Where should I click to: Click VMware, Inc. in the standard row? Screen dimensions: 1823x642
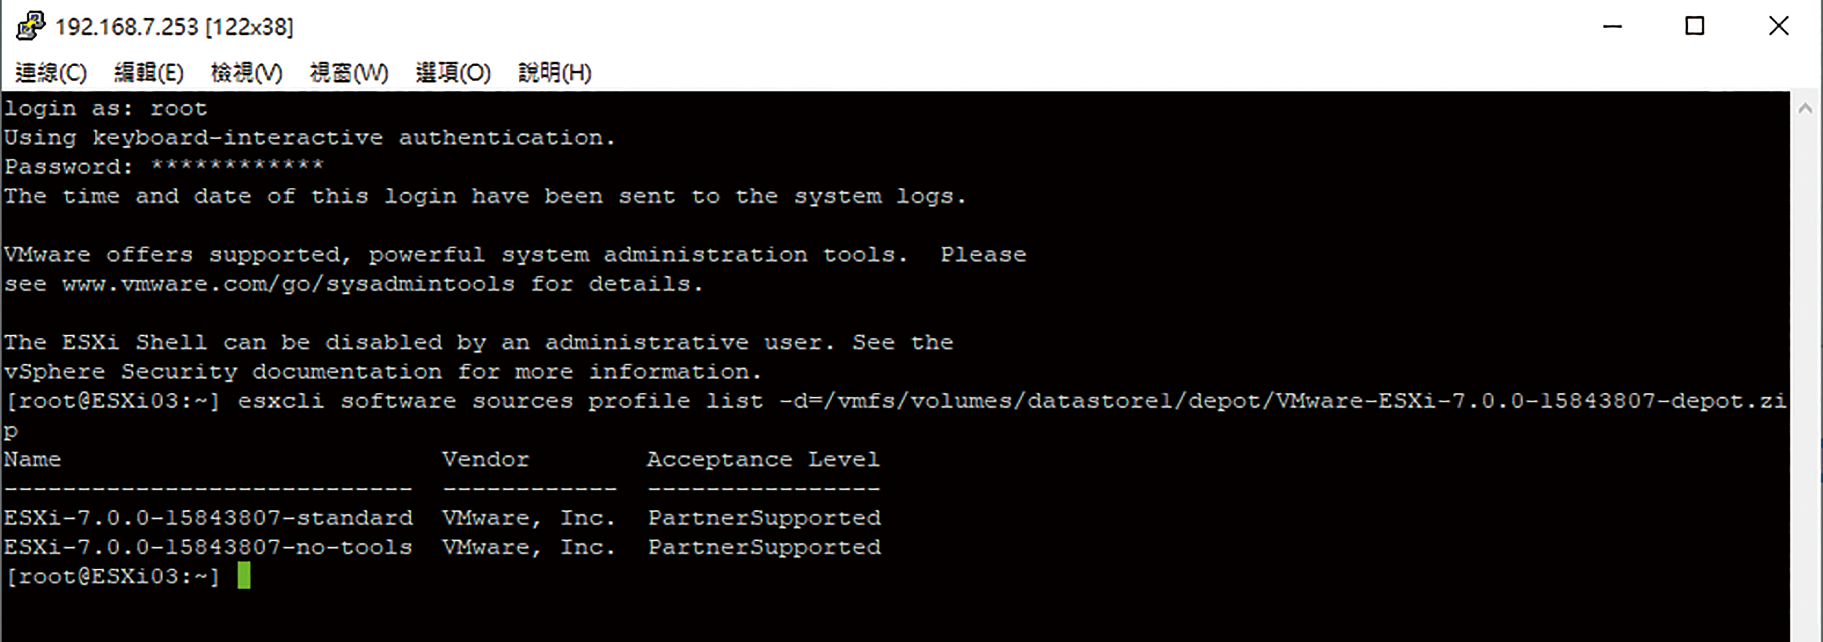(529, 518)
